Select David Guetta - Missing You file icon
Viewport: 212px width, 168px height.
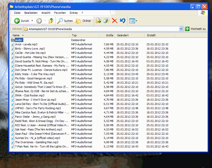13,57
